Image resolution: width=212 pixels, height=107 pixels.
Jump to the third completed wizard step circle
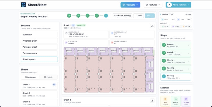coord(88,16)
